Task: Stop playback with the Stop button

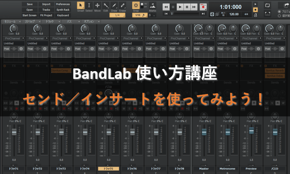Action: [173, 7]
